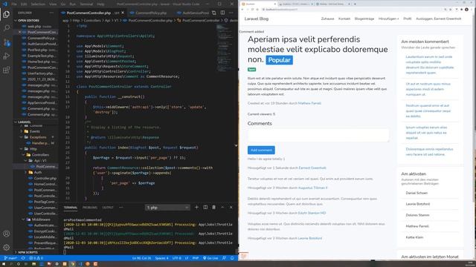Select the terminal dropdown showing 1: php
Screen dimensions: 476x267
tap(167, 208)
